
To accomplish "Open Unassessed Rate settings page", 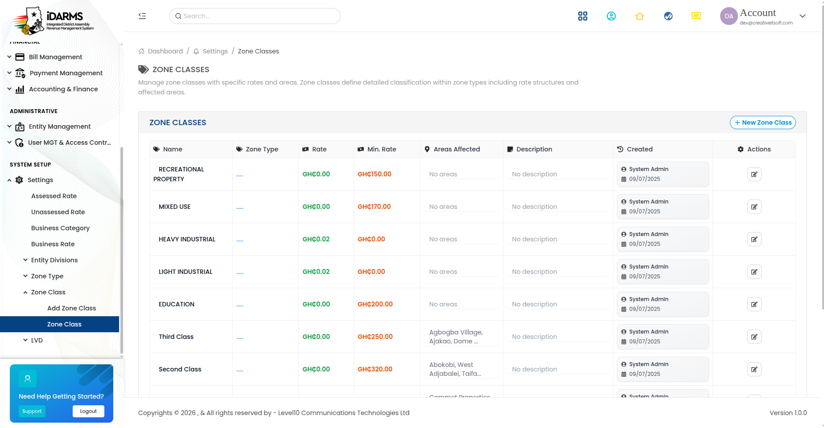I will (x=58, y=212).
